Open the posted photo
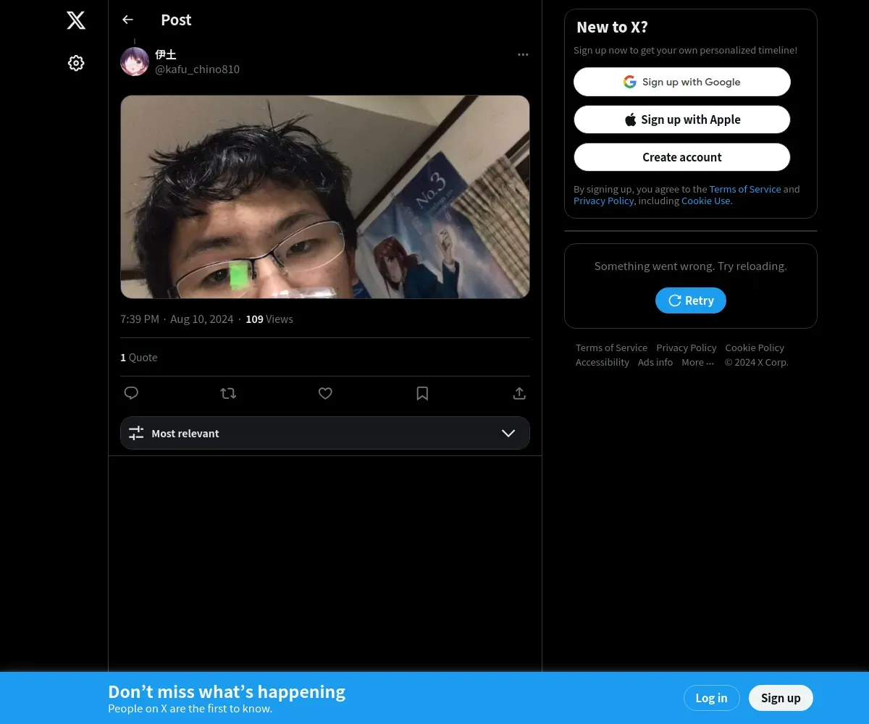This screenshot has height=724, width=869. click(325, 197)
